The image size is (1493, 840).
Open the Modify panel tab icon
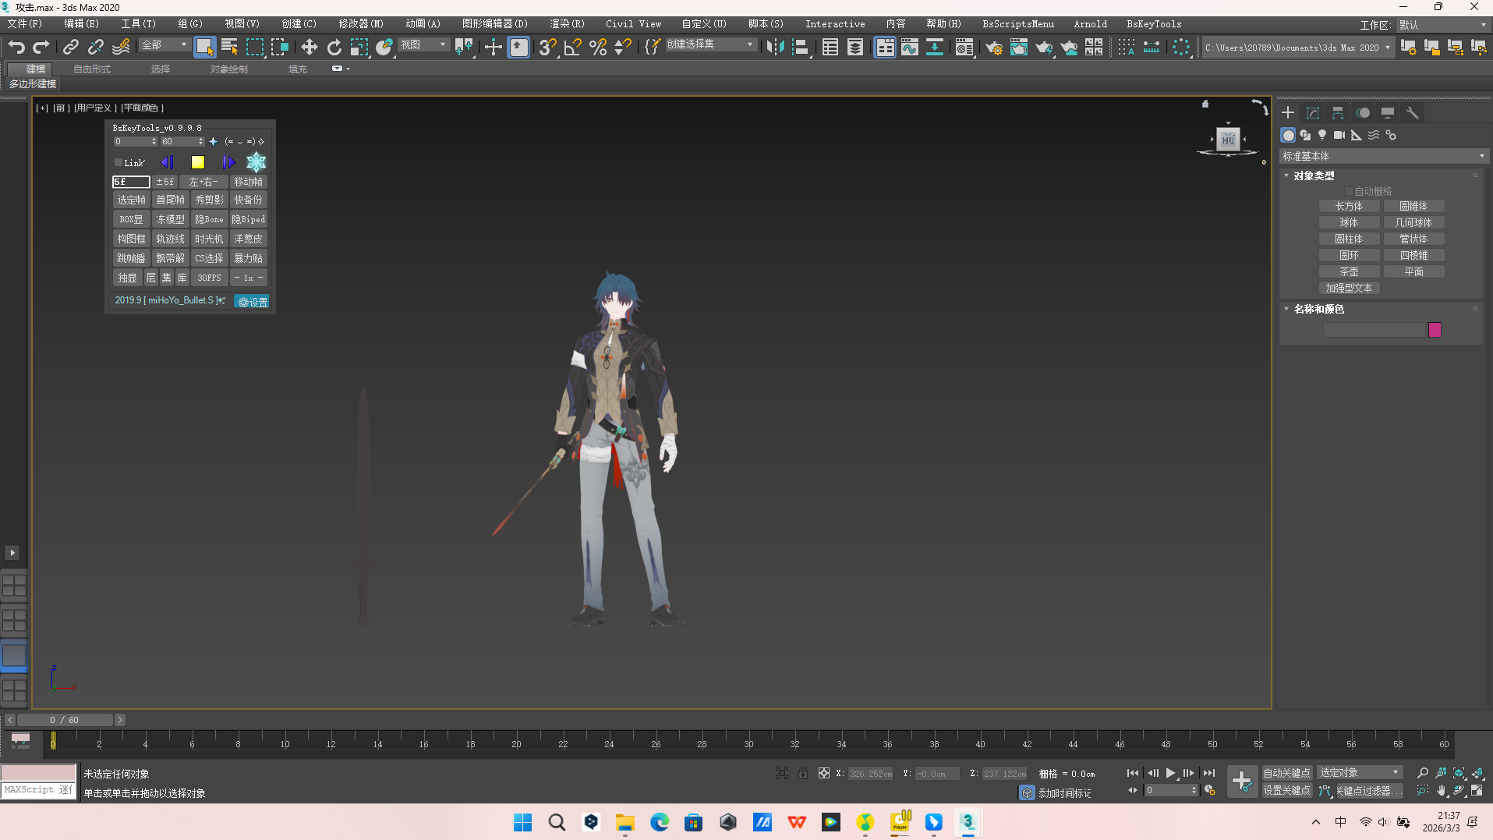pos(1313,113)
